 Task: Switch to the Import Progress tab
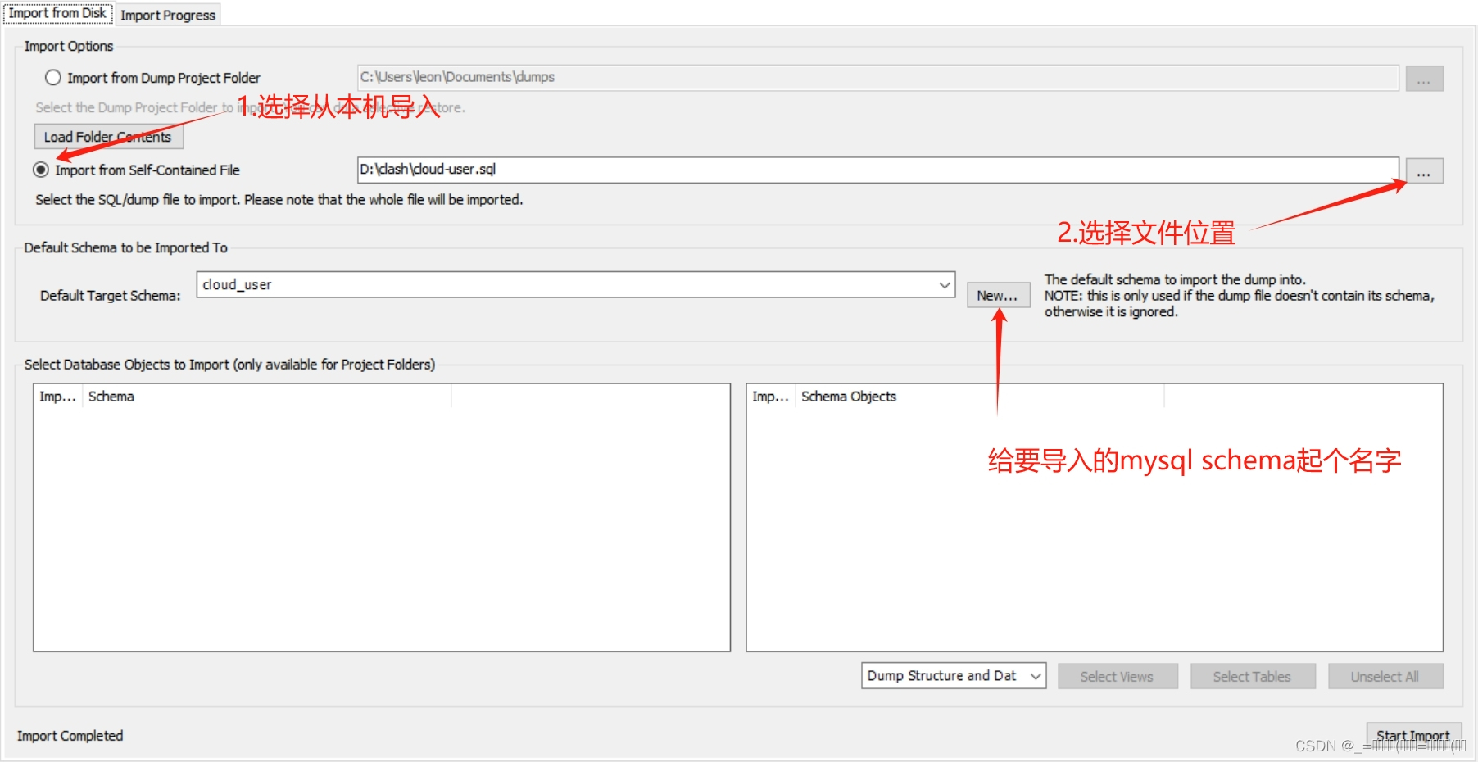pos(166,14)
